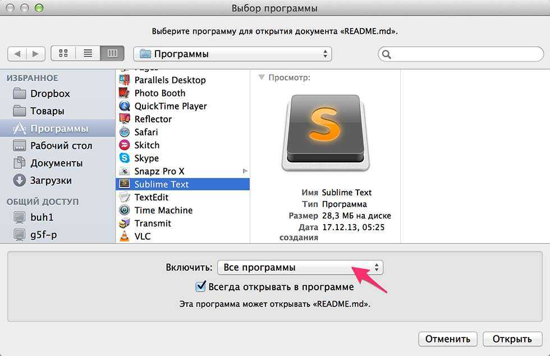Click the Parallels Desktop icon
Image resolution: width=550 pixels, height=356 pixels.
[x=125, y=80]
